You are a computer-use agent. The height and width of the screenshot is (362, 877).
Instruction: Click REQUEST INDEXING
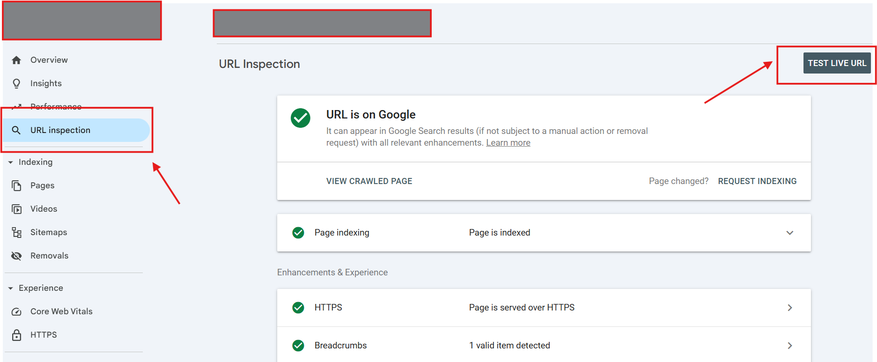[x=757, y=181]
